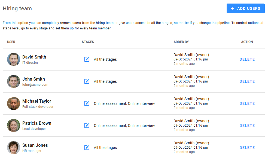
Task: Click the Add Users button
Action: coord(245,8)
